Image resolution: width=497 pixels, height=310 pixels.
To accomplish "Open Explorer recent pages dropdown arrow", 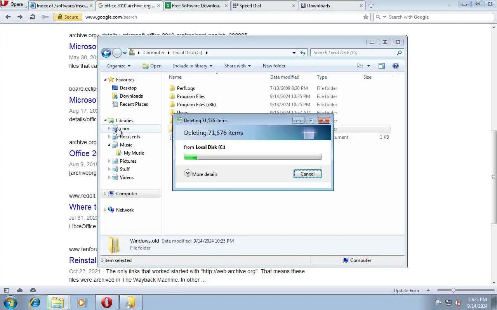I will point(125,53).
